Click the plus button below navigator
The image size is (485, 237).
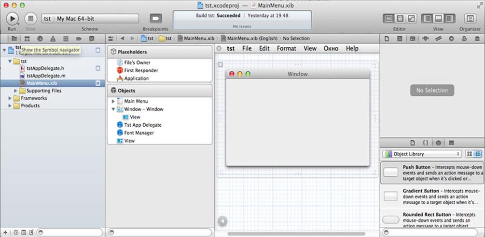click(5, 232)
